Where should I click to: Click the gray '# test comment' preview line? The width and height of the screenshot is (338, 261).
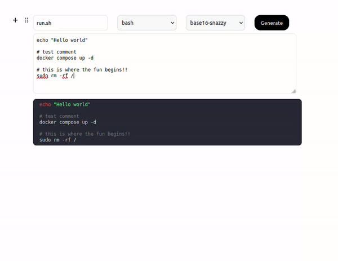point(59,116)
